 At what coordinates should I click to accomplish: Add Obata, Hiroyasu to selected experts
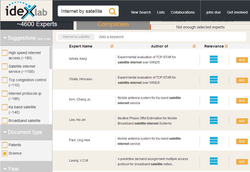tap(242, 80)
